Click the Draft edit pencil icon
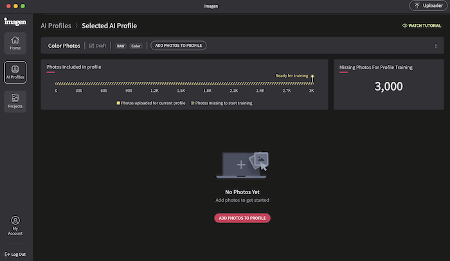 91,46
